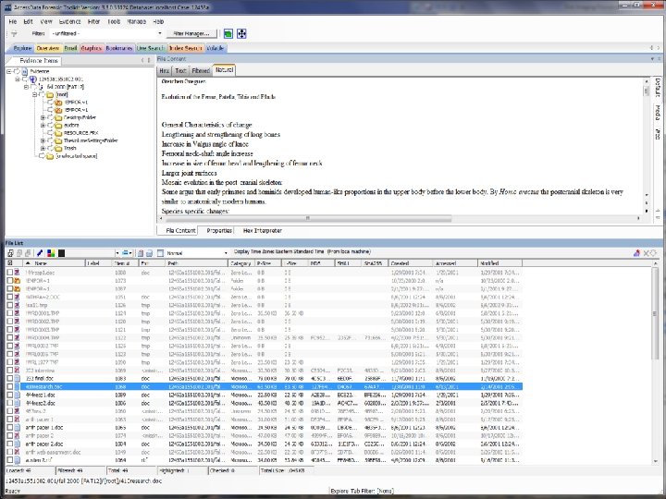Tick the check-all box in the file list header
This screenshot has width=666, height=499.
click(x=10, y=263)
